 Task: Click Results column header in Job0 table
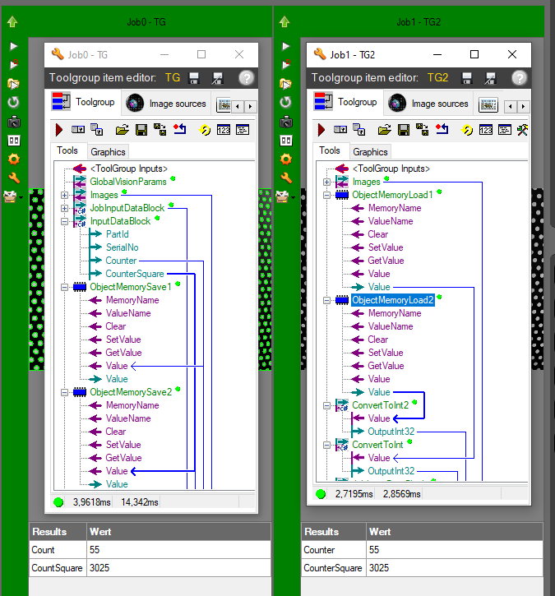tap(58, 532)
